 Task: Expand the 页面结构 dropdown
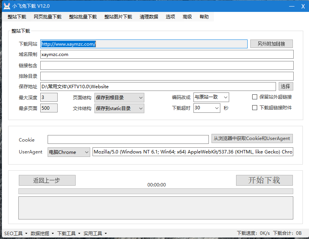point(119,98)
